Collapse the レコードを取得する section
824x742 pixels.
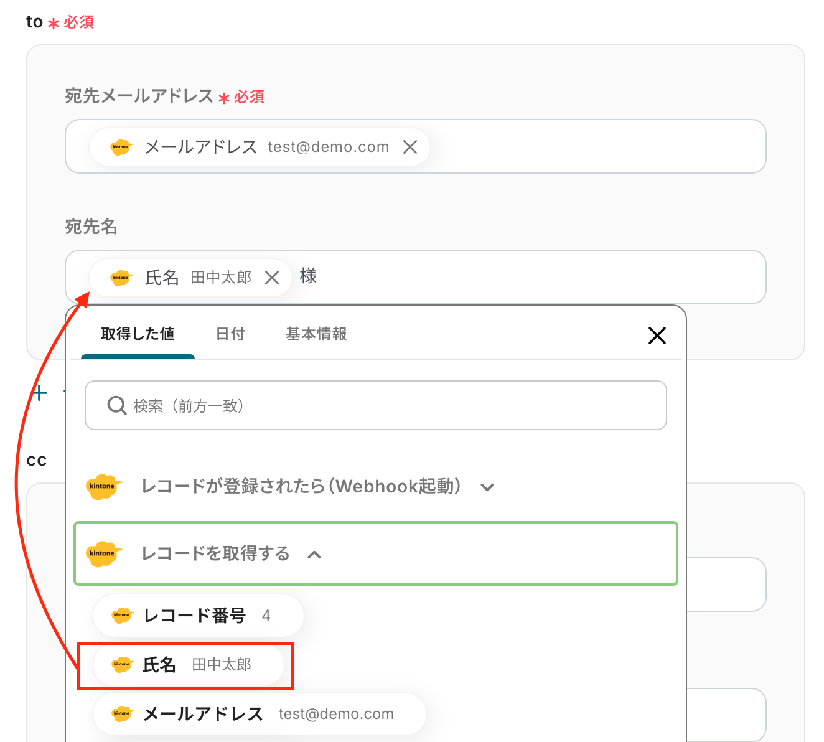[314, 555]
